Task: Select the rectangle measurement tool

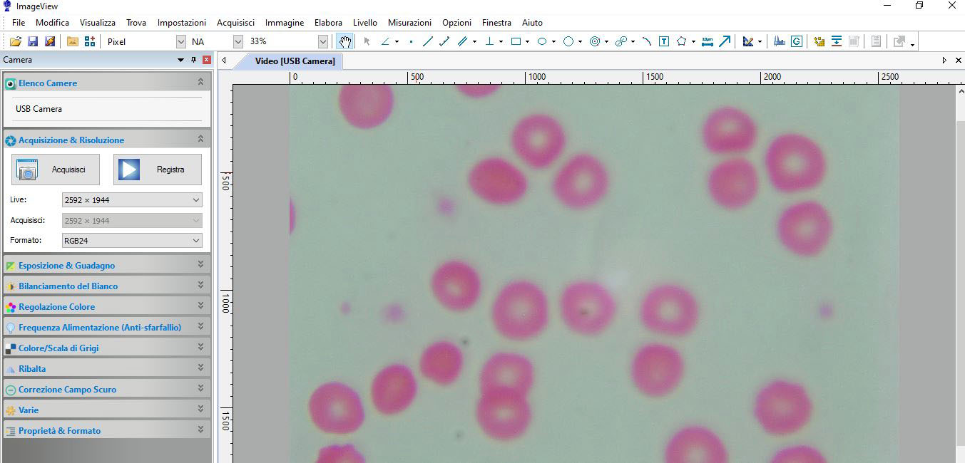Action: (516, 41)
